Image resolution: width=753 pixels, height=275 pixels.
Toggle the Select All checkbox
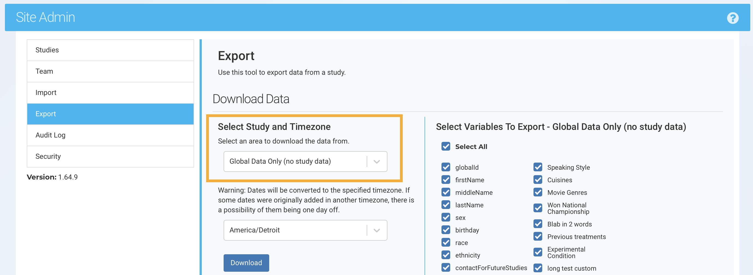tap(446, 147)
